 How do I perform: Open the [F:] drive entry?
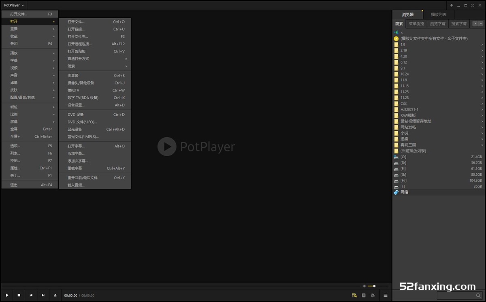tap(439, 168)
